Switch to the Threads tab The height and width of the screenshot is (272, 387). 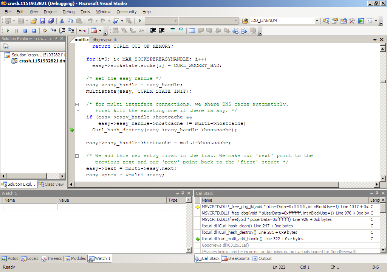point(52,258)
